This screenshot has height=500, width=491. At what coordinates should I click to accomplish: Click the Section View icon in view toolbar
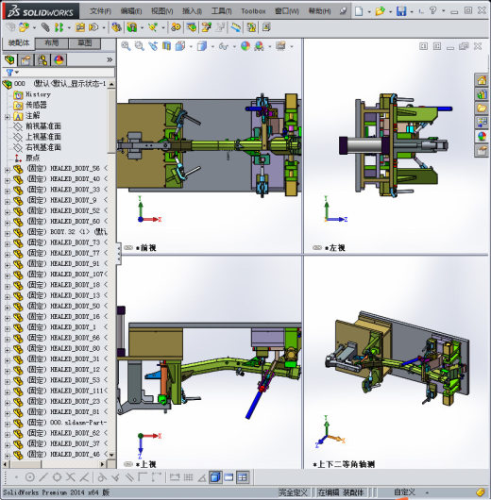pyautogui.click(x=166, y=46)
